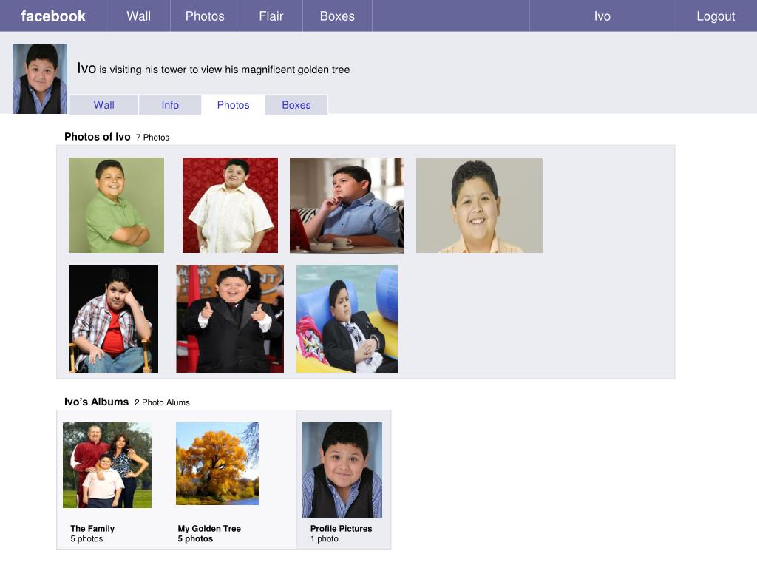Click the 'Ivo's Albums' heading
The width and height of the screenshot is (757, 568).
coord(97,402)
